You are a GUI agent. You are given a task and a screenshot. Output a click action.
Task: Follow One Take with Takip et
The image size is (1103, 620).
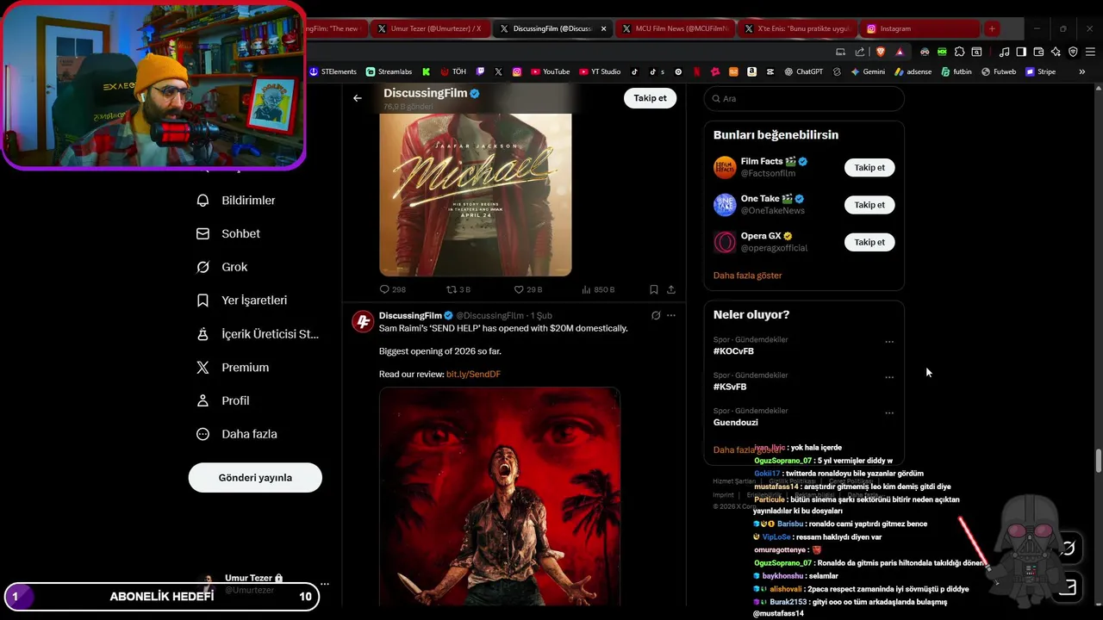click(869, 205)
